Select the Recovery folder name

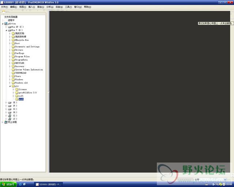19,66
